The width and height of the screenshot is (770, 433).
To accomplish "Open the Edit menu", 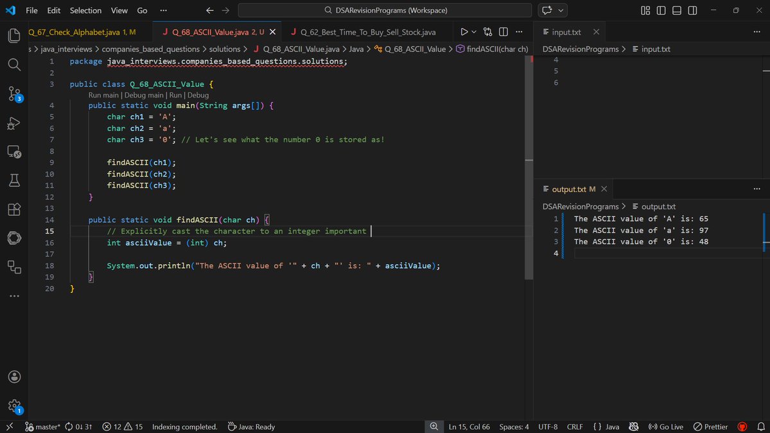I will (53, 10).
